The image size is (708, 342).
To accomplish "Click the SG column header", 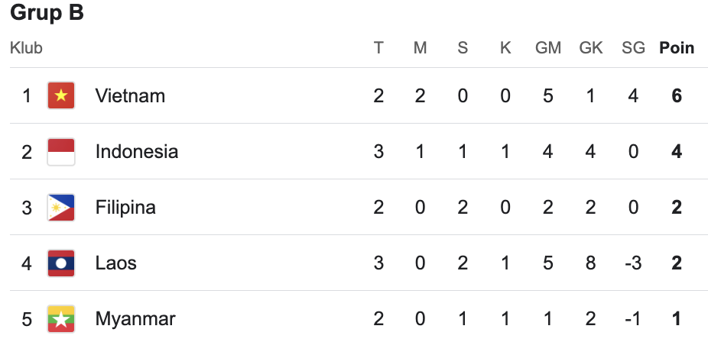I will pyautogui.click(x=633, y=48).
